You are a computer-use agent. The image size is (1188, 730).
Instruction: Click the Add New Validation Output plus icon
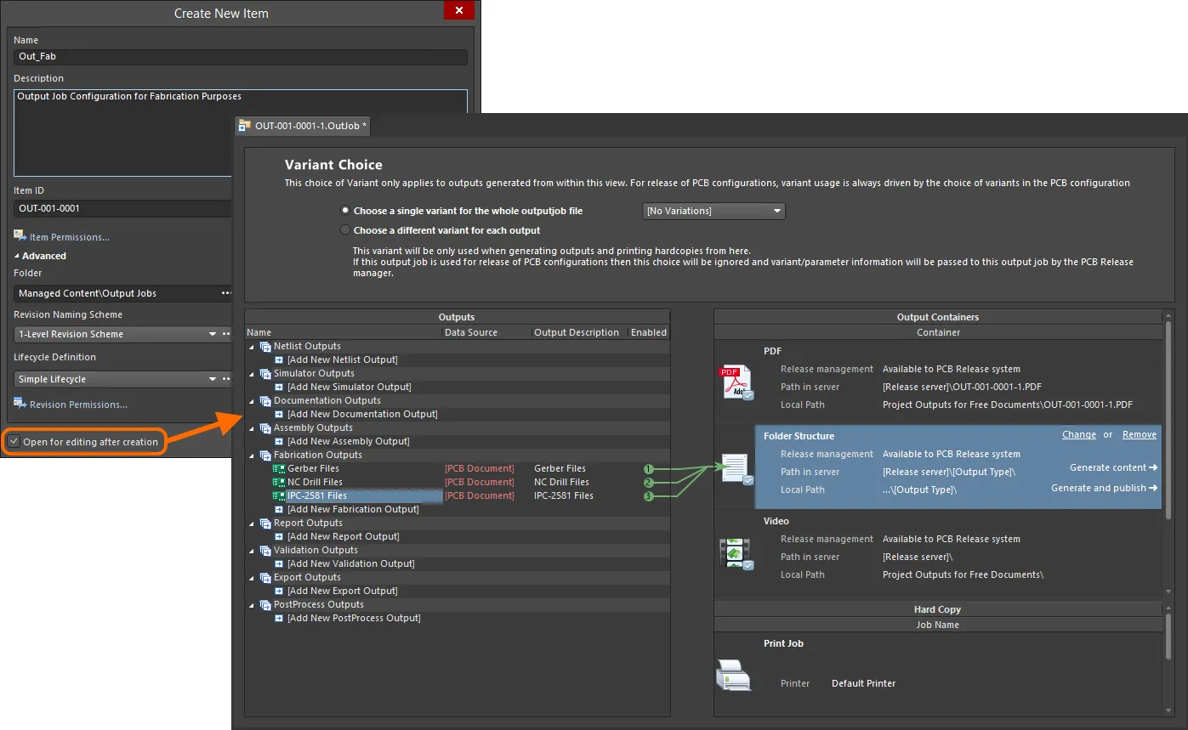tap(279, 564)
